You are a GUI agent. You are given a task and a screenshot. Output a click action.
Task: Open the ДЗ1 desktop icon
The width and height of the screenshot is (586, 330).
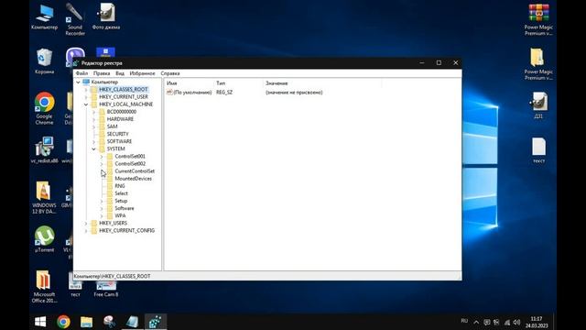click(x=538, y=106)
